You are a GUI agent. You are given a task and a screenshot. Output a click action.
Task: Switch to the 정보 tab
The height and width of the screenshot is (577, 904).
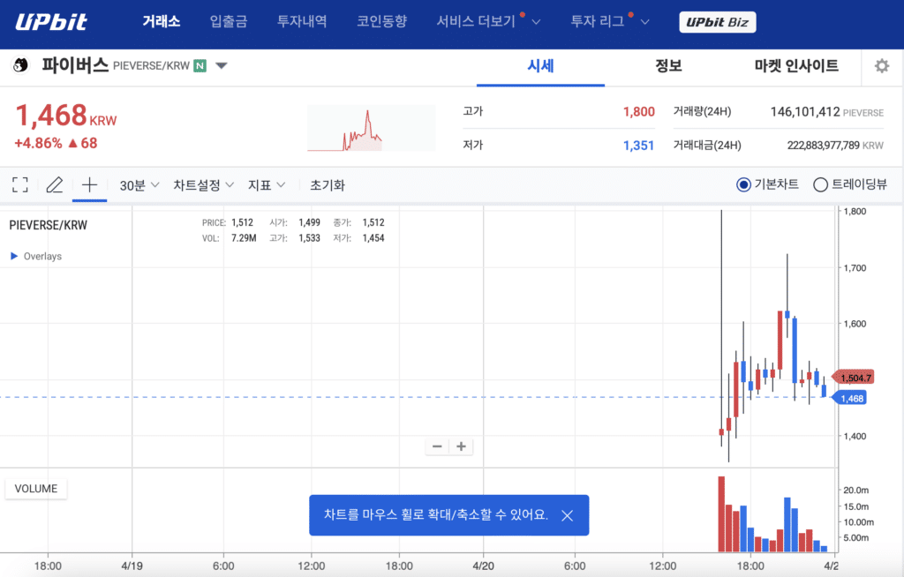[668, 65]
